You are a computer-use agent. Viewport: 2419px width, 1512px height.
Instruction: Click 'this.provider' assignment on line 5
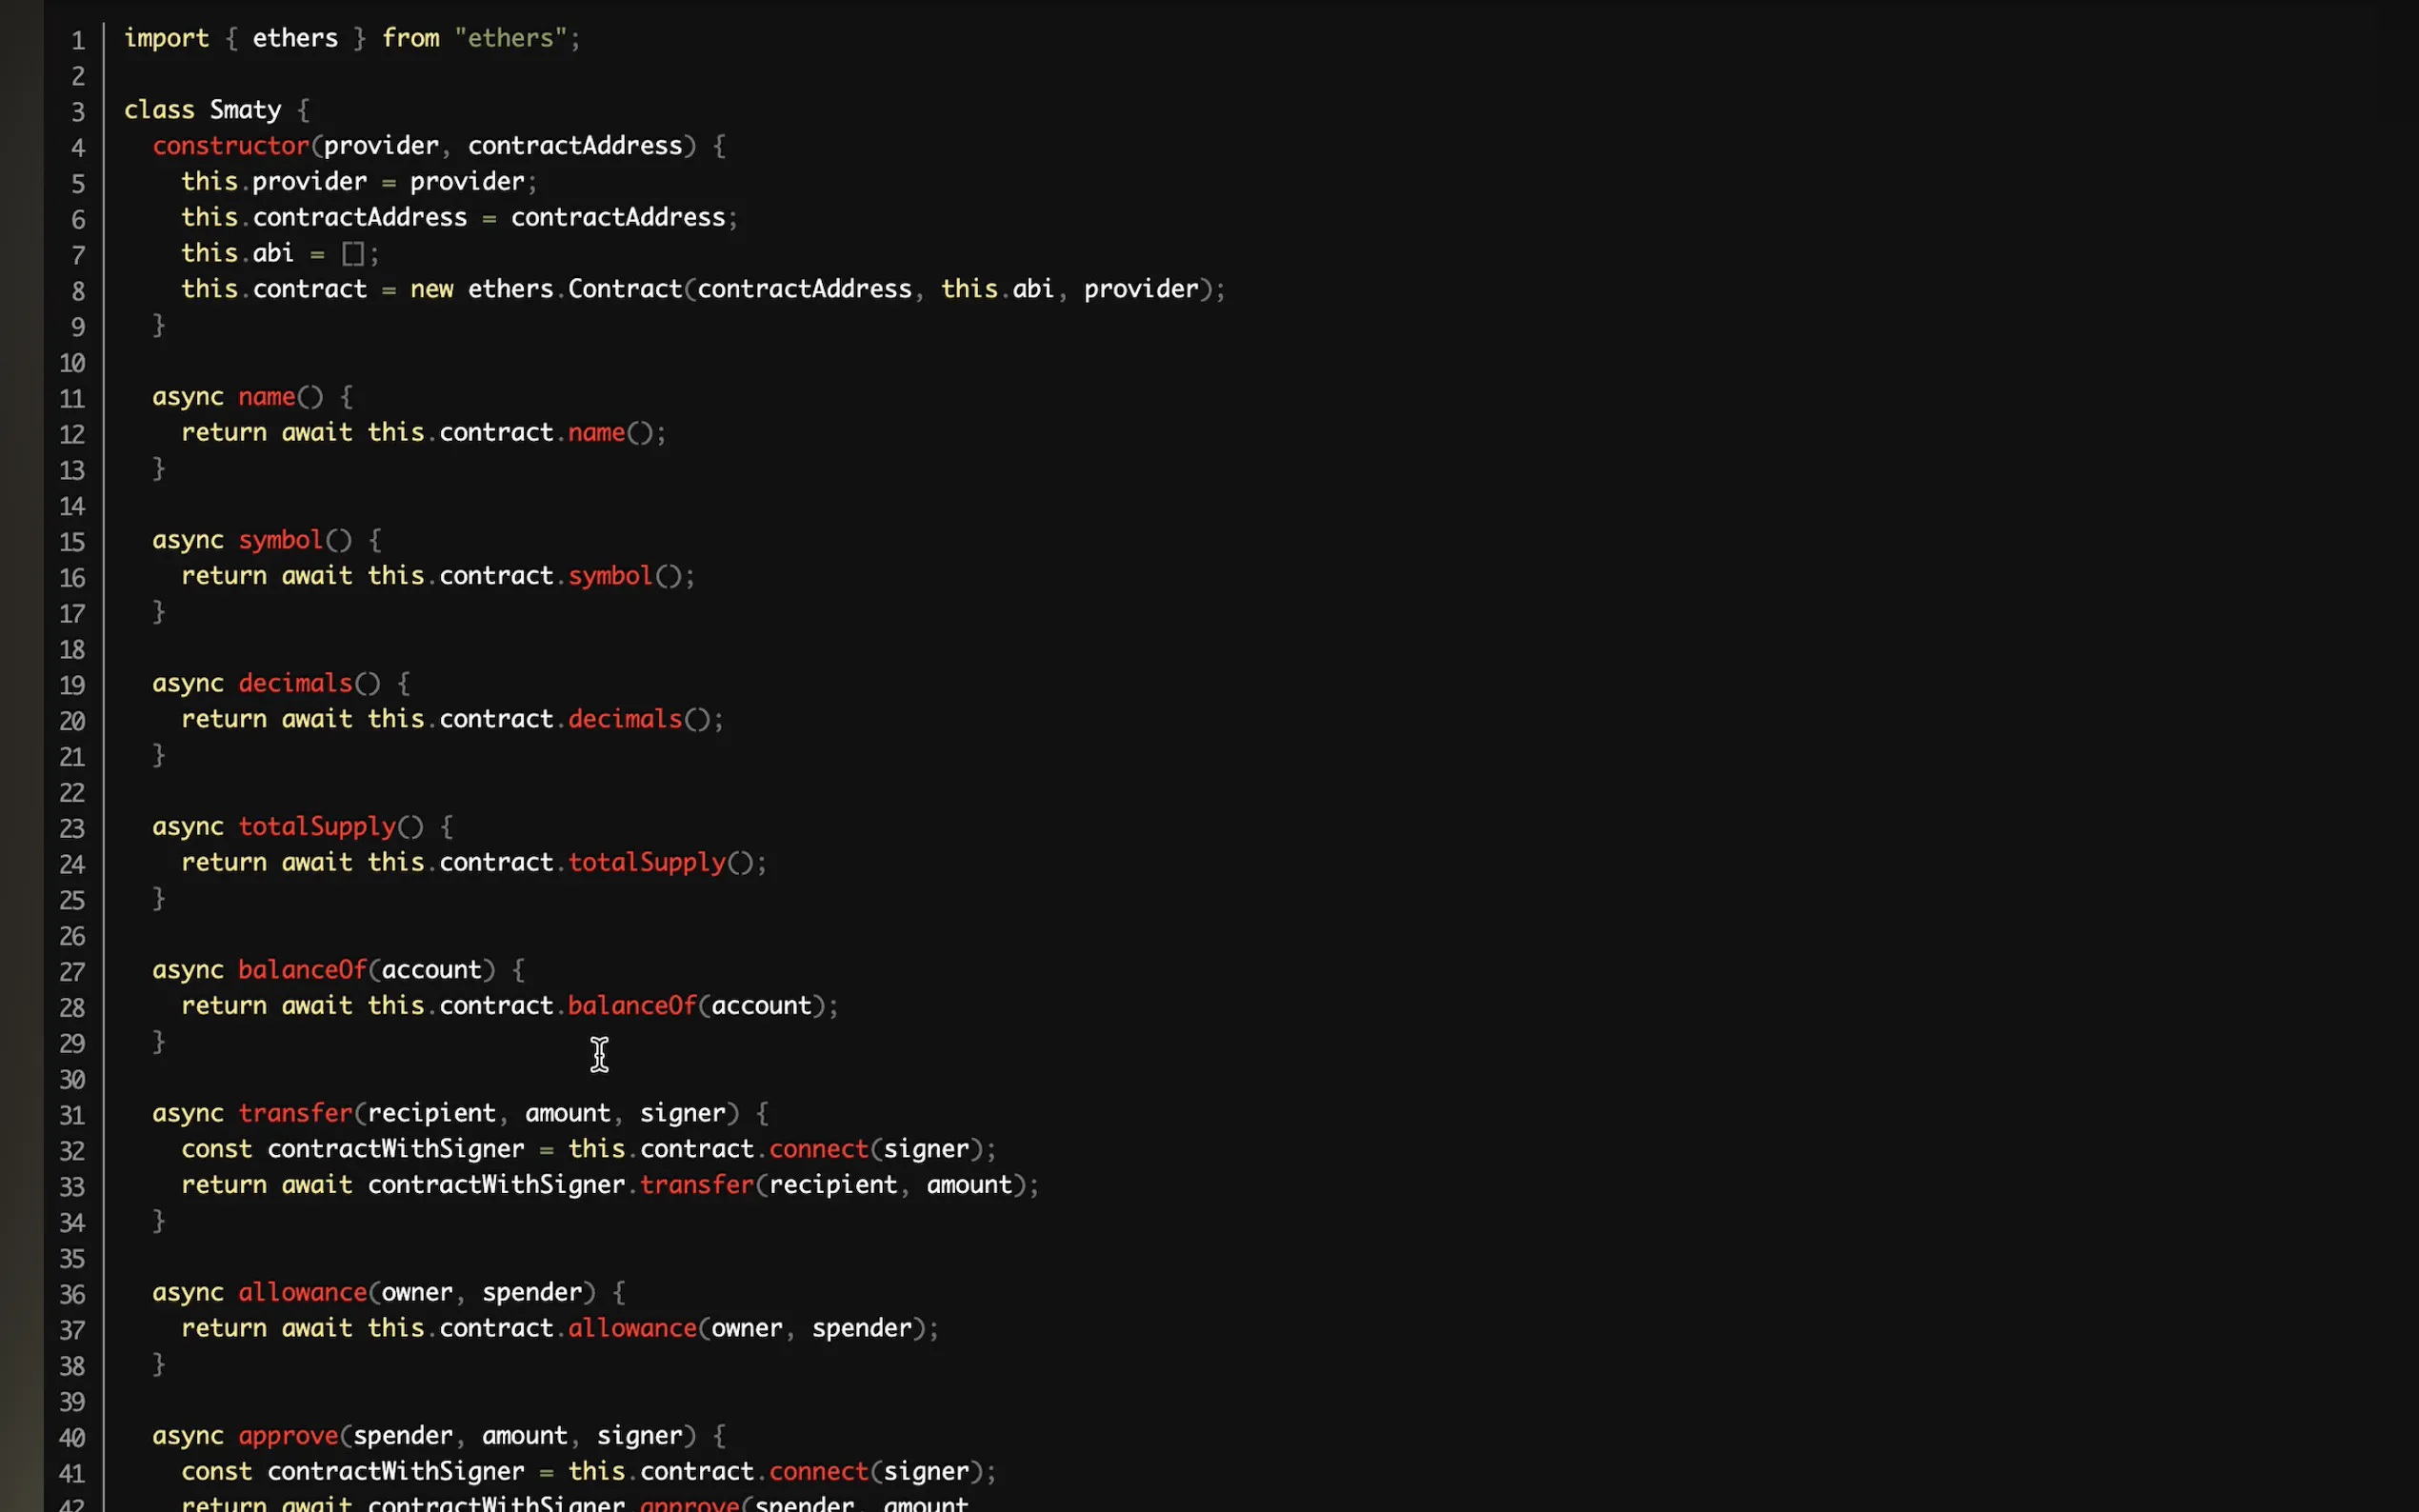[274, 182]
